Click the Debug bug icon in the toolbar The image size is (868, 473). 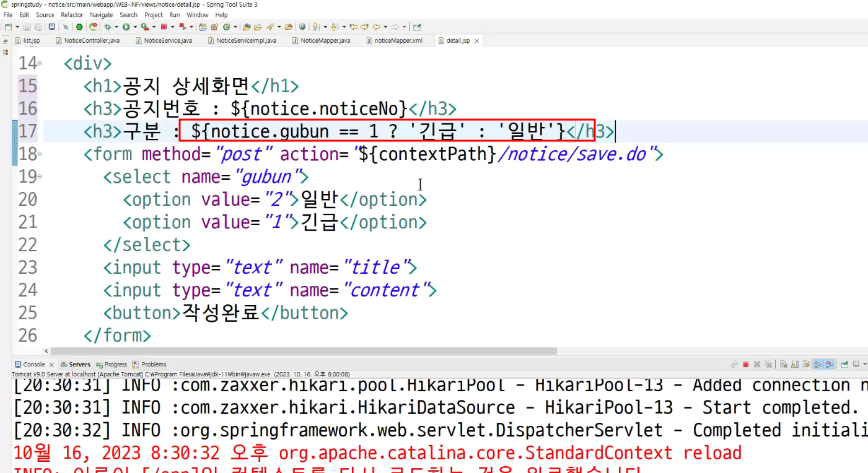[x=108, y=27]
